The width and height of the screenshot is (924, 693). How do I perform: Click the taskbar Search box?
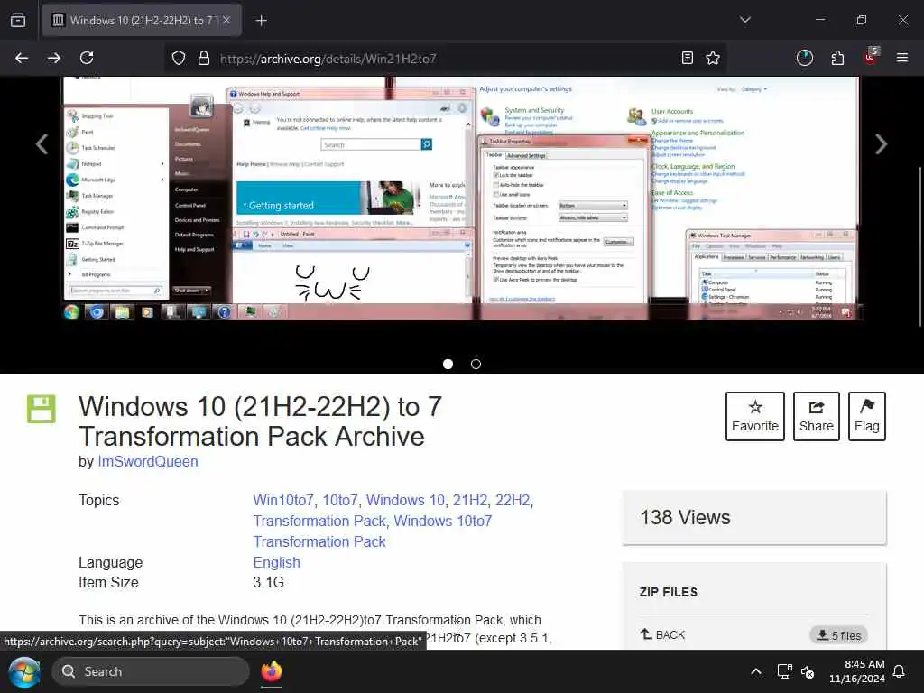click(151, 671)
